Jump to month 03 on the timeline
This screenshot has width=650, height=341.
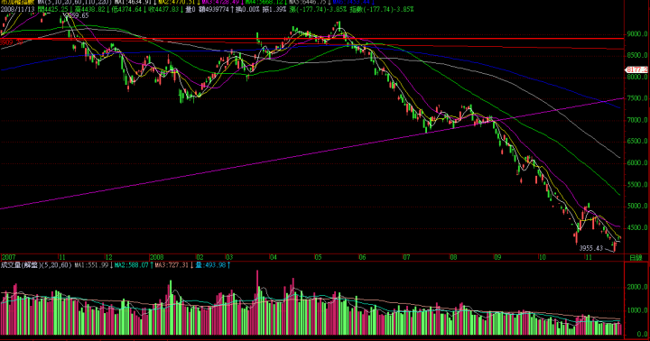coord(228,258)
